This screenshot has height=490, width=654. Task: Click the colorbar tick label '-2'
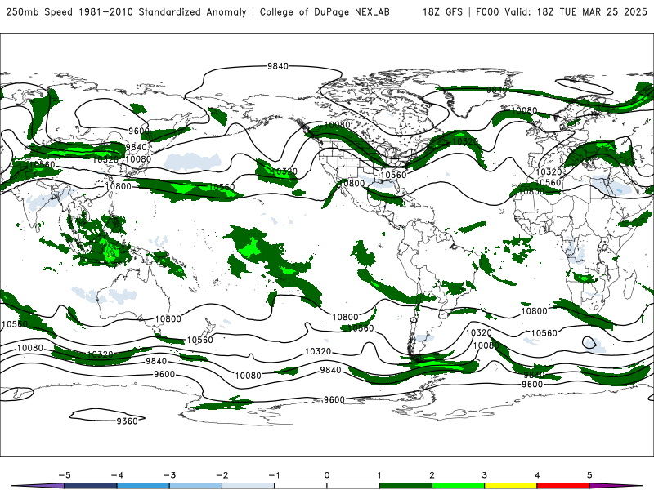click(222, 475)
